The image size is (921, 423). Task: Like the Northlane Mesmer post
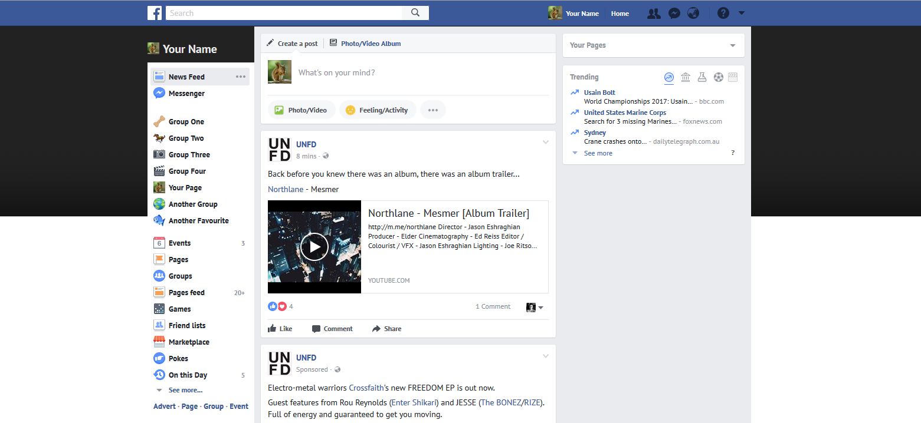point(280,329)
